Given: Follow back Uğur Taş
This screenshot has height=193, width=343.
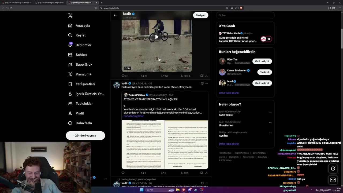Looking at the screenshot, I should tap(262, 61).
